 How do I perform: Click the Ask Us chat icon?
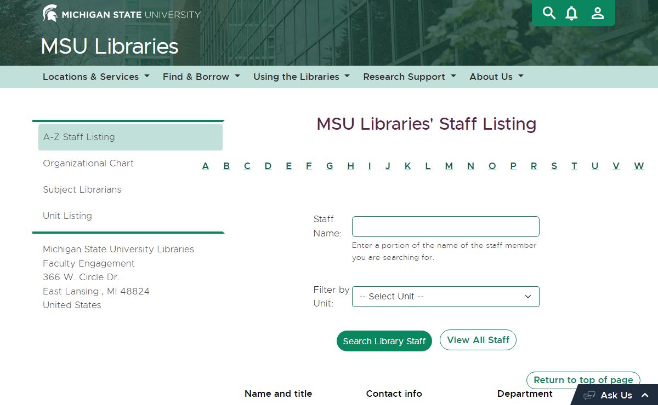click(x=589, y=395)
